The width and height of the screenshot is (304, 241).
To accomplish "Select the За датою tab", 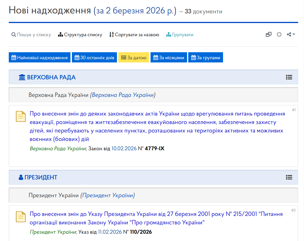I will point(134,57).
